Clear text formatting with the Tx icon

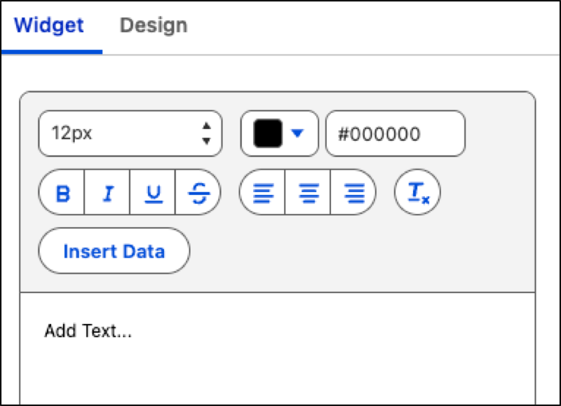click(x=417, y=192)
